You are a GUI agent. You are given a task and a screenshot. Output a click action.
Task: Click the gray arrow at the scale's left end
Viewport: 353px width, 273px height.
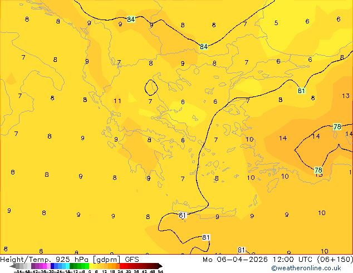[x=13, y=266]
